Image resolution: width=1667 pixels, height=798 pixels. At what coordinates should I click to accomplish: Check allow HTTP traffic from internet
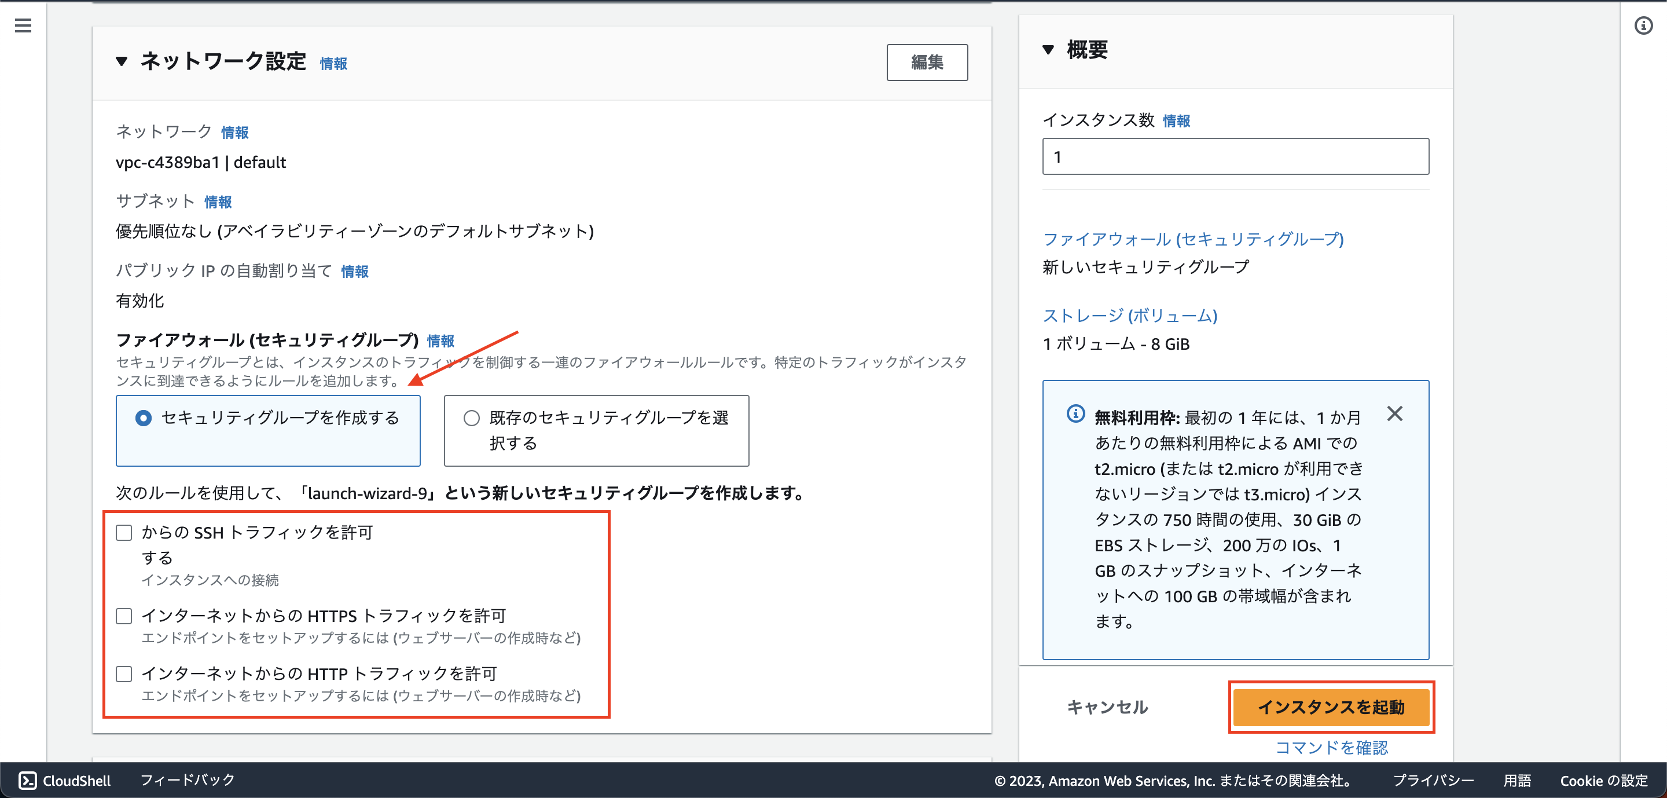[124, 675]
